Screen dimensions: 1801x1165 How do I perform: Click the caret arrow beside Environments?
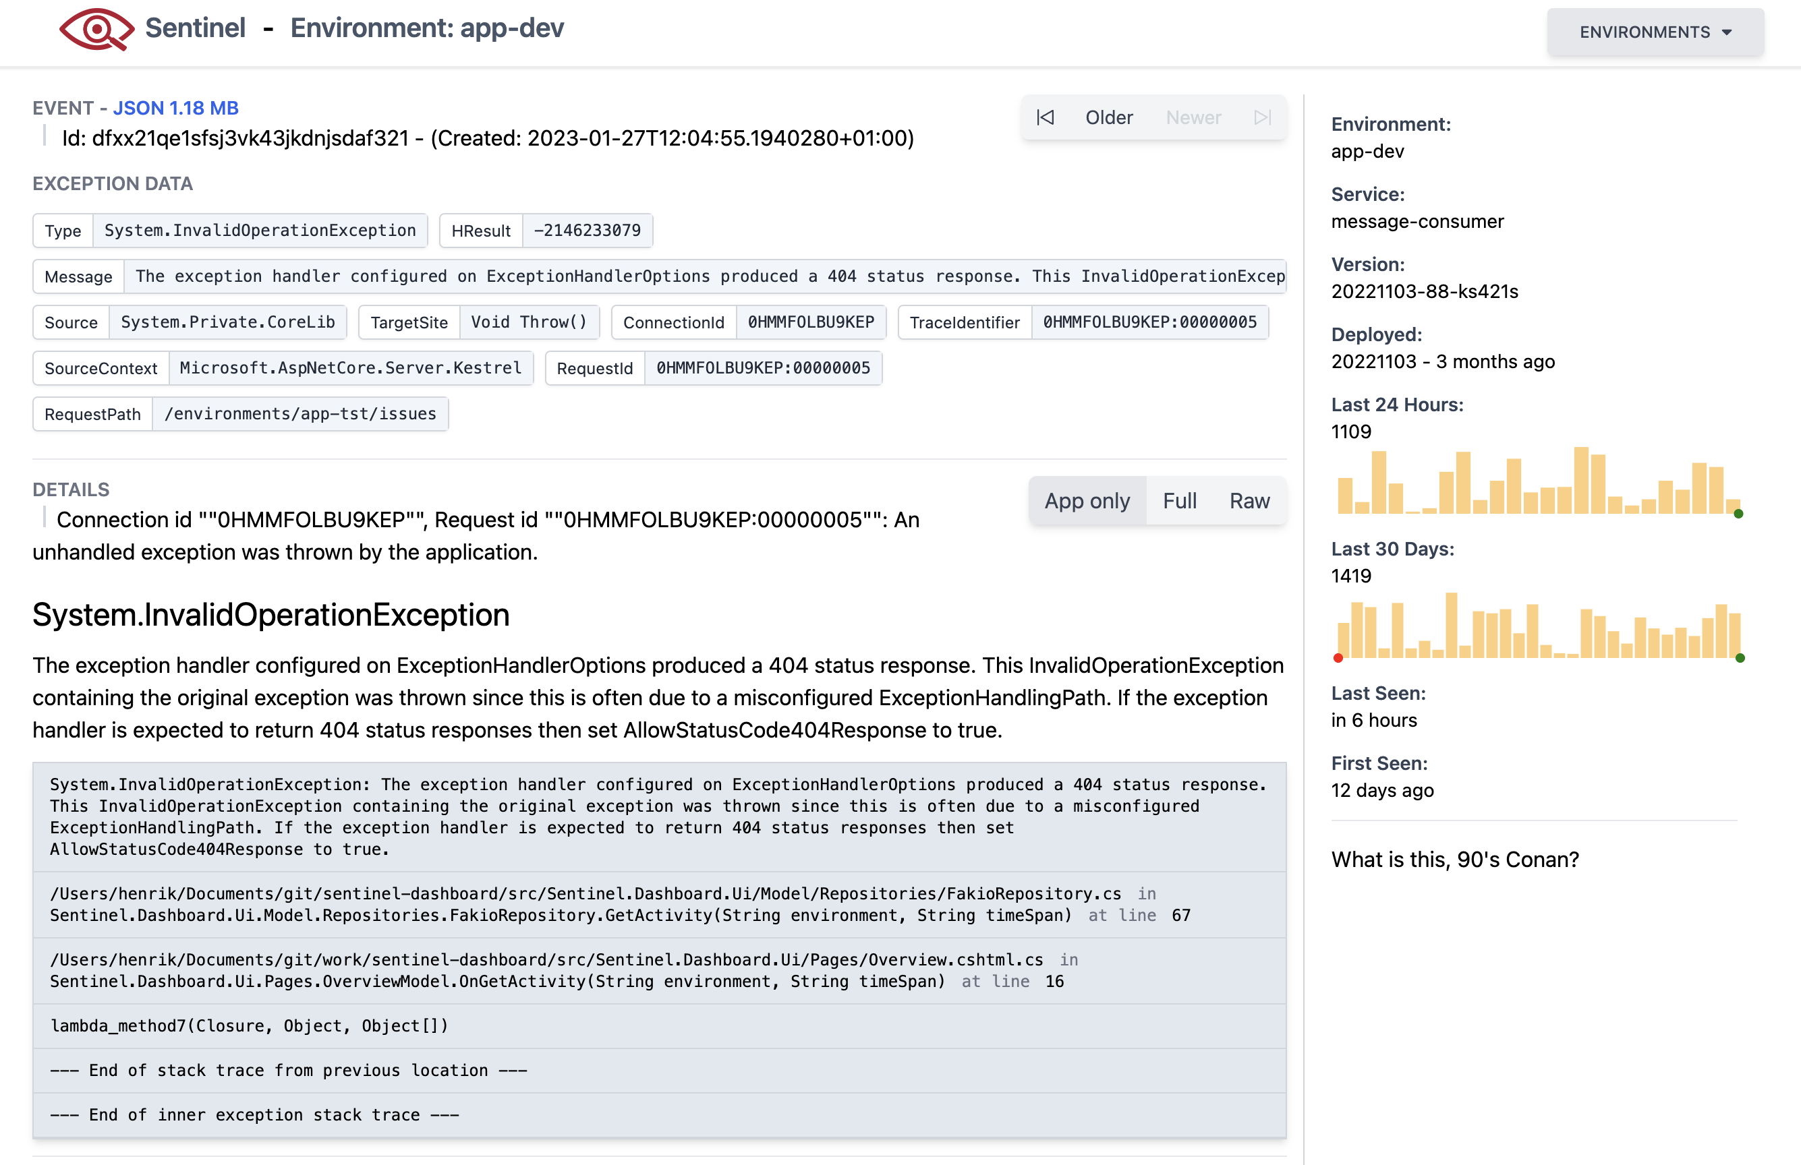tap(1727, 32)
